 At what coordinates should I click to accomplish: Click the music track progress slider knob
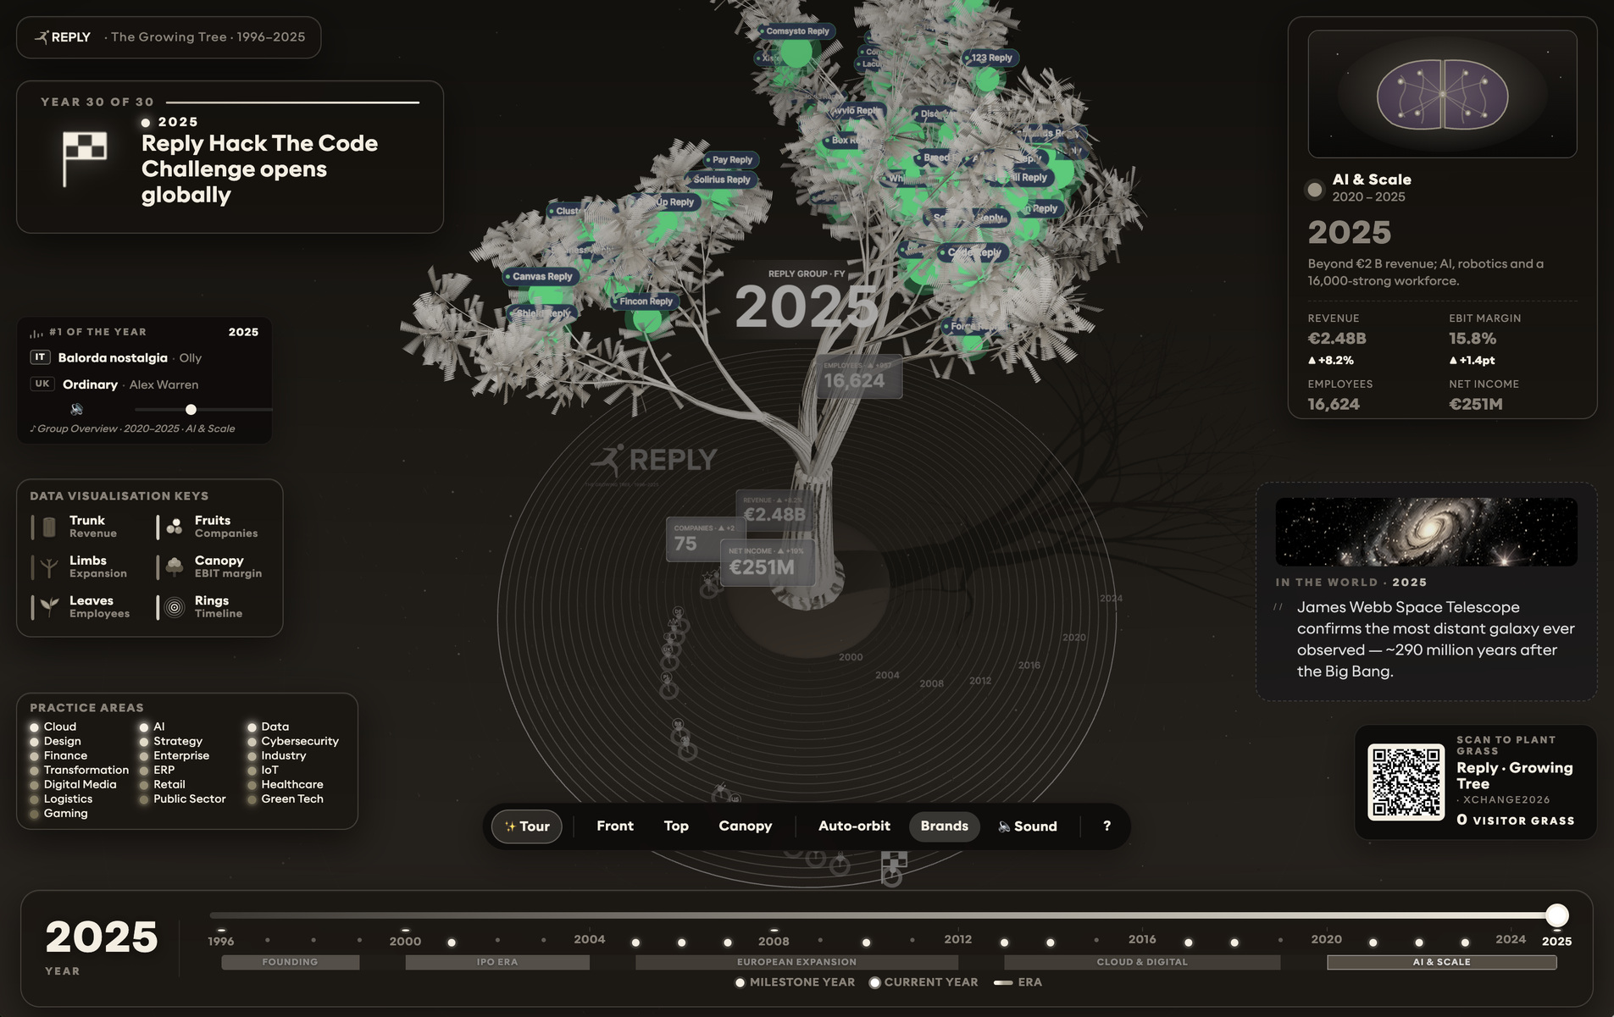click(x=191, y=410)
